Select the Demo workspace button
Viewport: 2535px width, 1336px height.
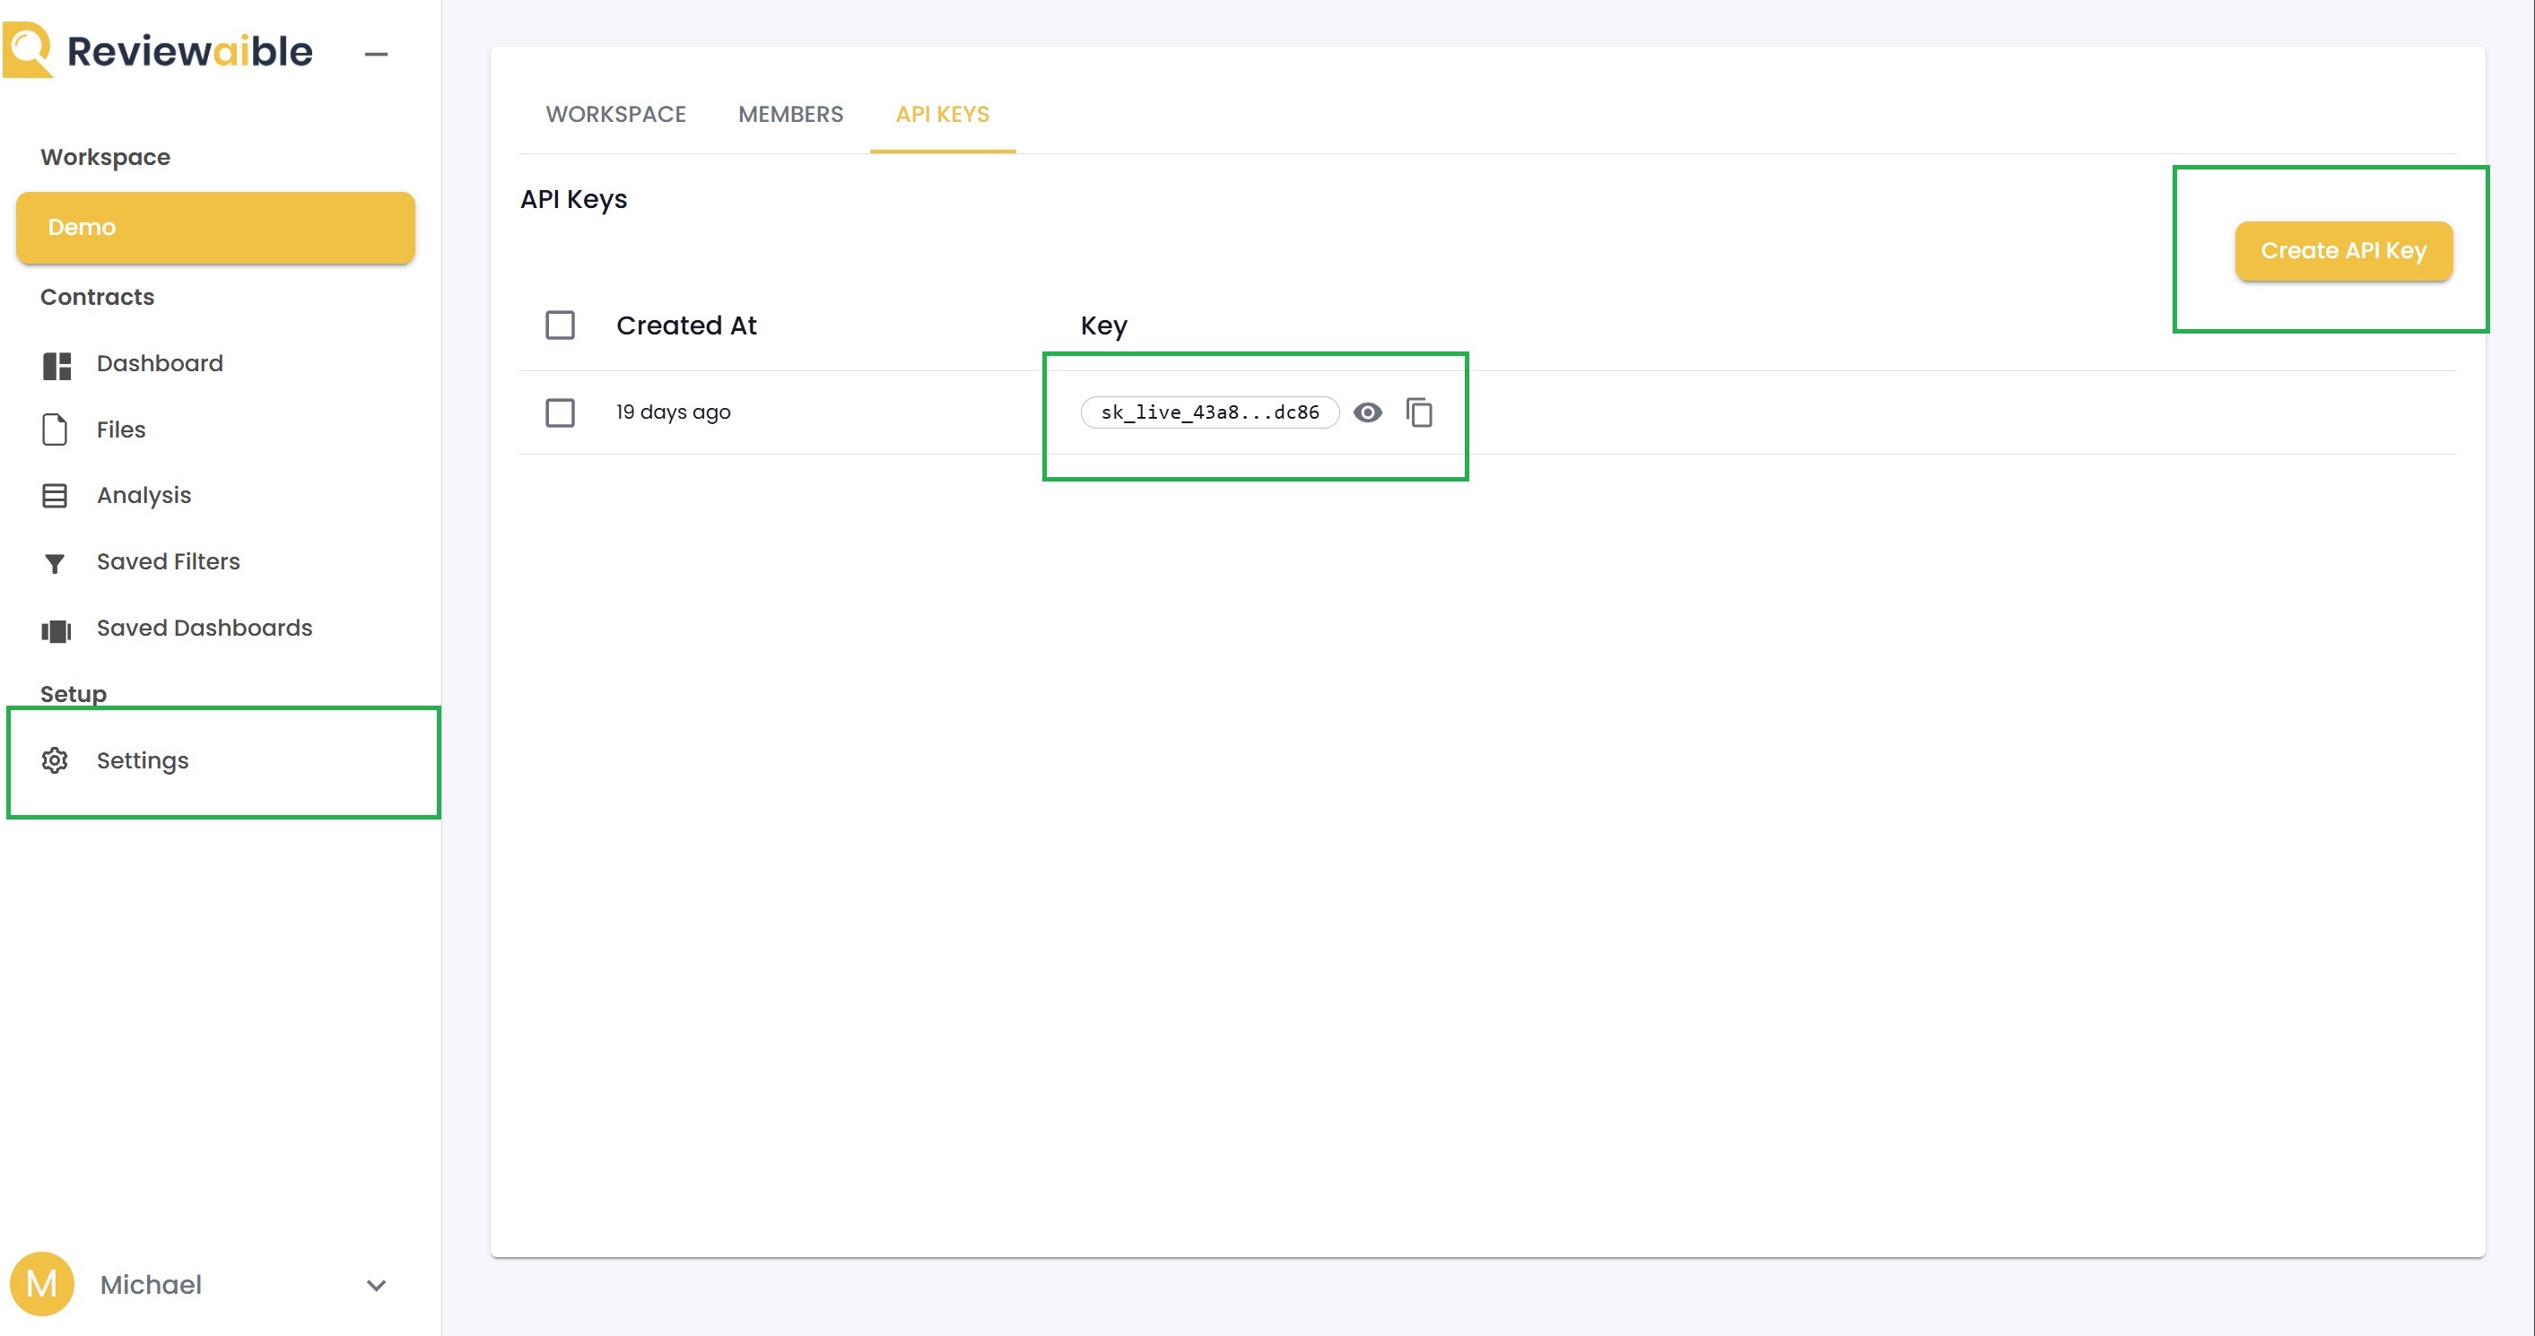pos(215,227)
